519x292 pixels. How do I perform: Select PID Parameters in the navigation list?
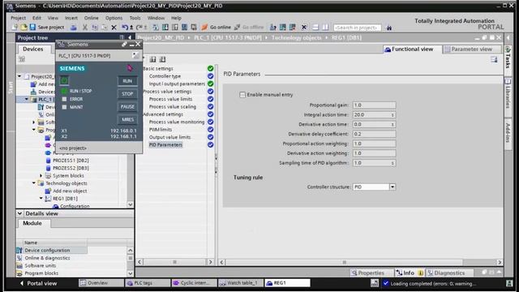(x=165, y=144)
